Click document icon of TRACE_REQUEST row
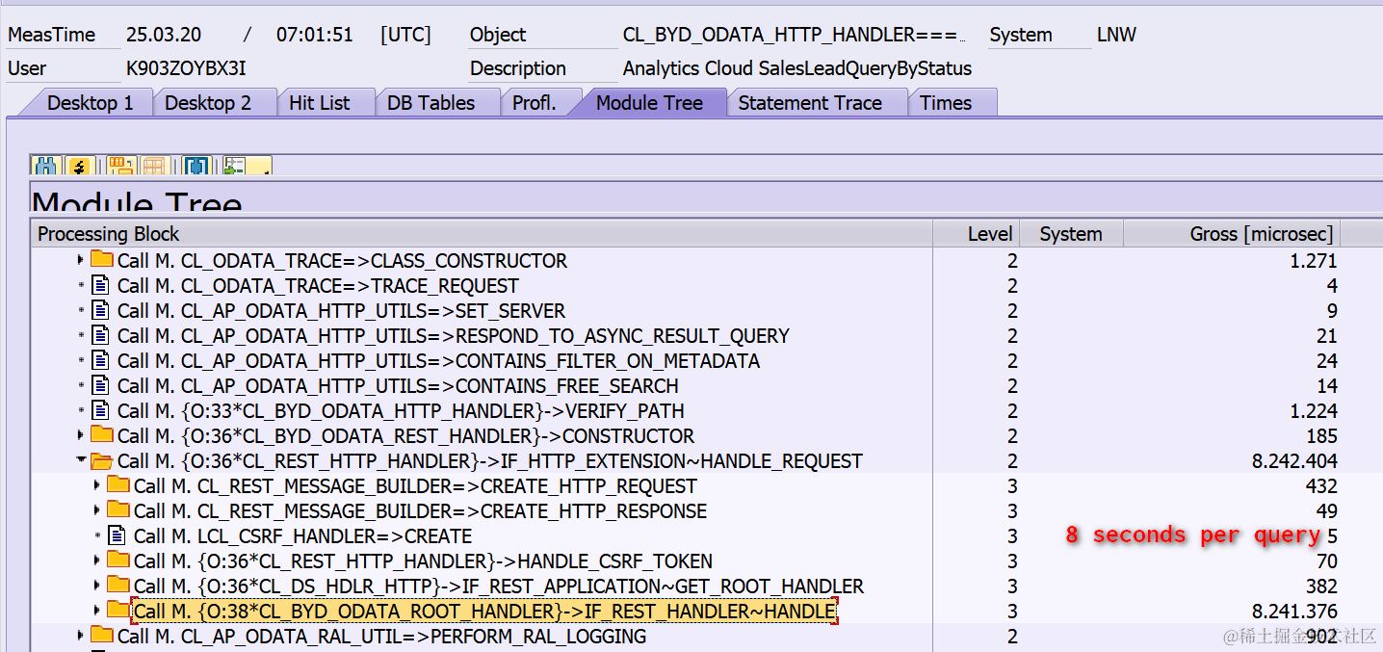1383x652 pixels. (101, 285)
